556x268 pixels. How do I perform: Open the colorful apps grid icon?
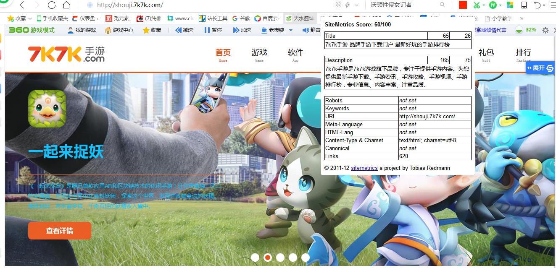510,5
